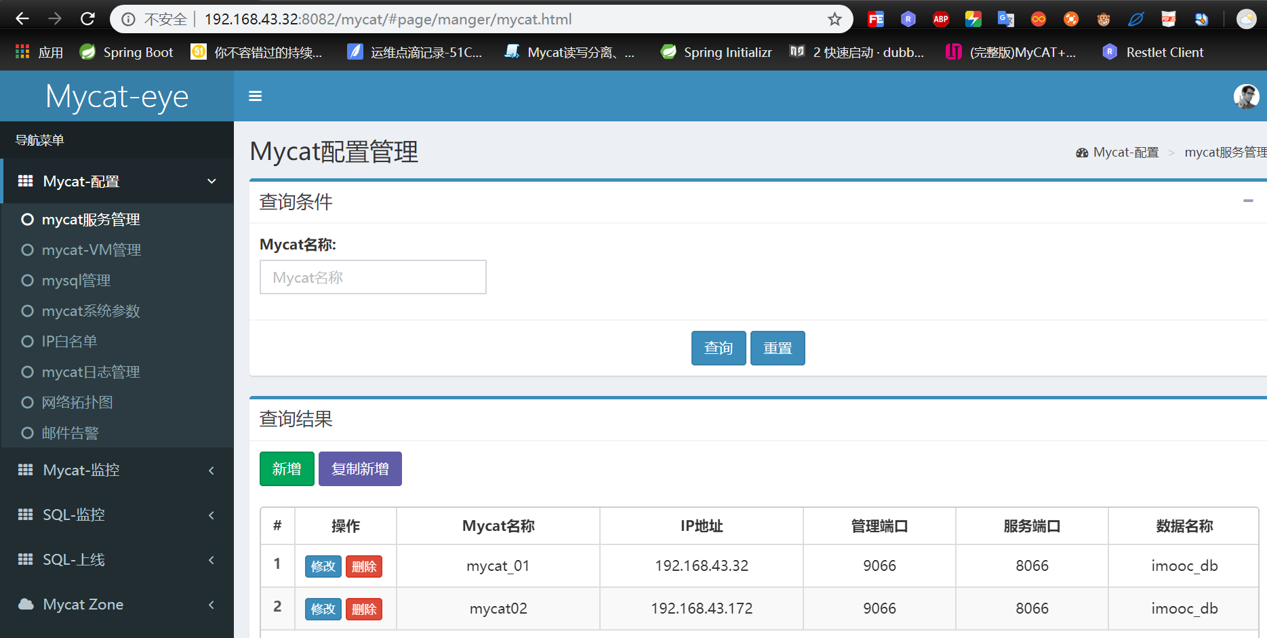Open the apps grid bookmark 应用
This screenshot has width=1267, height=638.
(39, 52)
